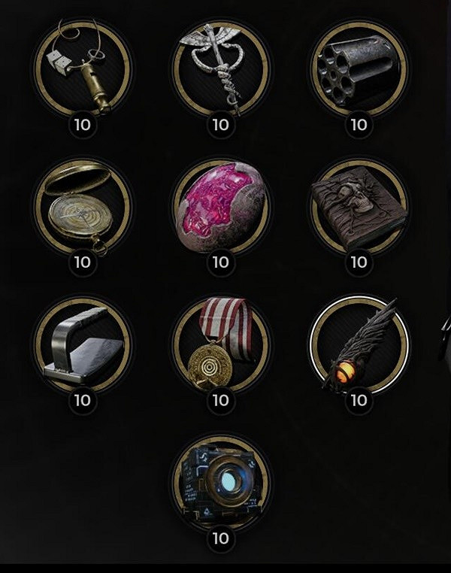
Task: Click the 10 badge under the pink geode
Action: tap(220, 262)
